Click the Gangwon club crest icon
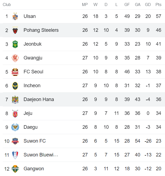This screenshot has width=165, height=176. point(15,169)
